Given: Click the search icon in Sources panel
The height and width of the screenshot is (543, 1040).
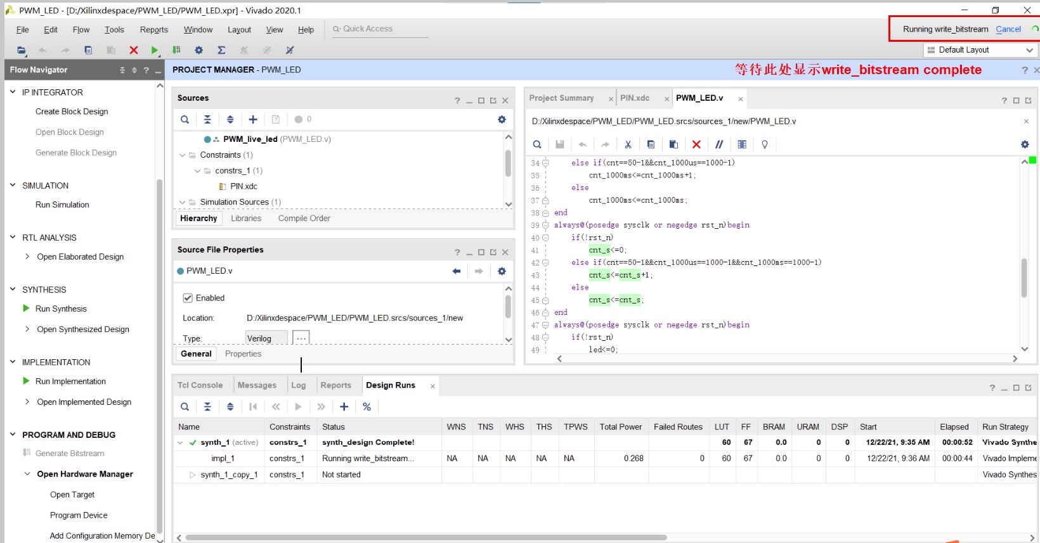Looking at the screenshot, I should point(185,119).
